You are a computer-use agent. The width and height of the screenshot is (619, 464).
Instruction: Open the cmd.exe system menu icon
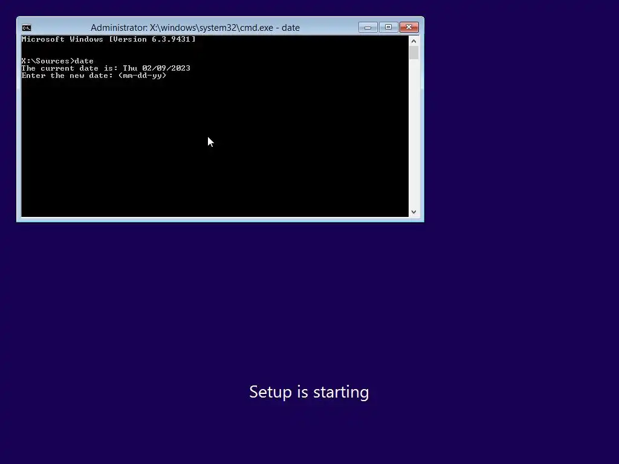click(x=27, y=28)
